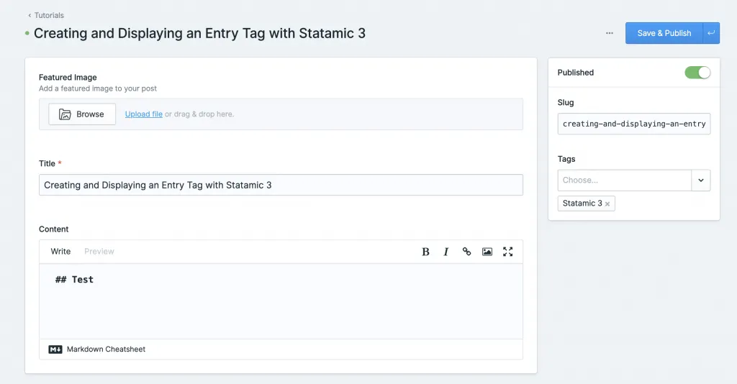The width and height of the screenshot is (737, 384).
Task: Insert a link via the chain icon
Action: click(x=466, y=252)
